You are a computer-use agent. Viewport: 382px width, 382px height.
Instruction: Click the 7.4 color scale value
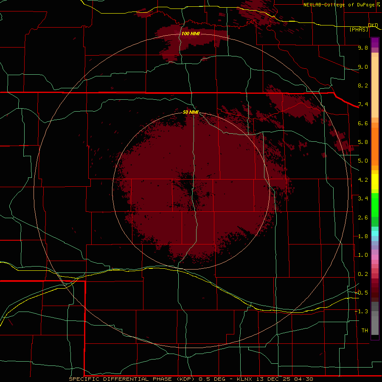pos(363,104)
